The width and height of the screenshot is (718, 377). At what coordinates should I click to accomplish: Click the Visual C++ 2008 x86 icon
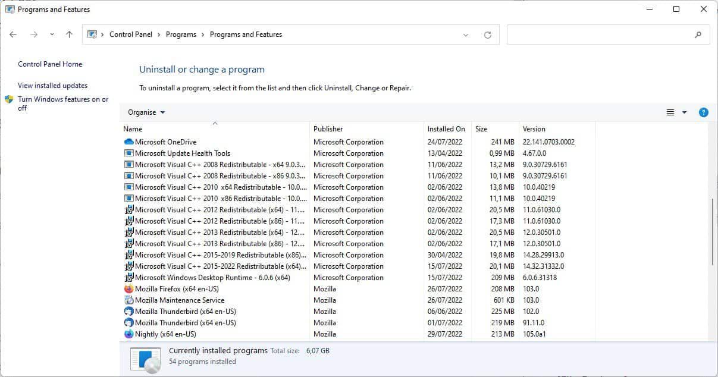coord(129,176)
